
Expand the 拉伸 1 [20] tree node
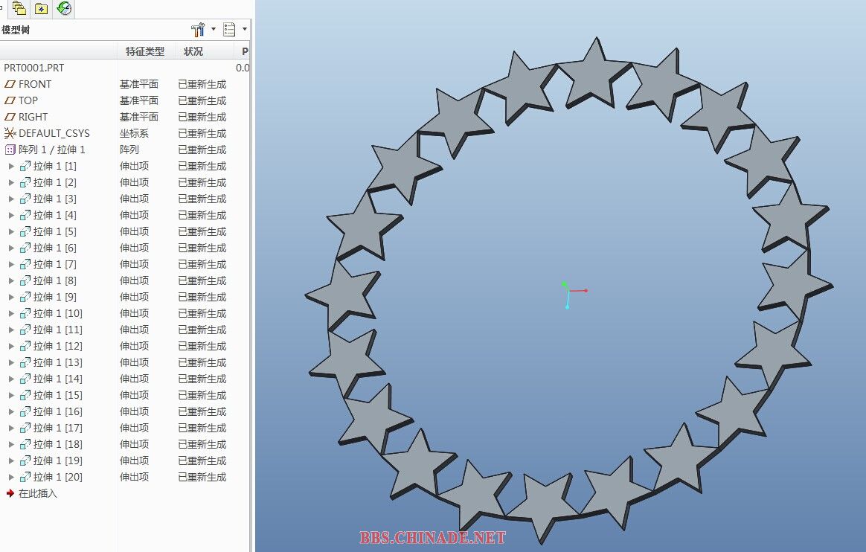point(11,477)
